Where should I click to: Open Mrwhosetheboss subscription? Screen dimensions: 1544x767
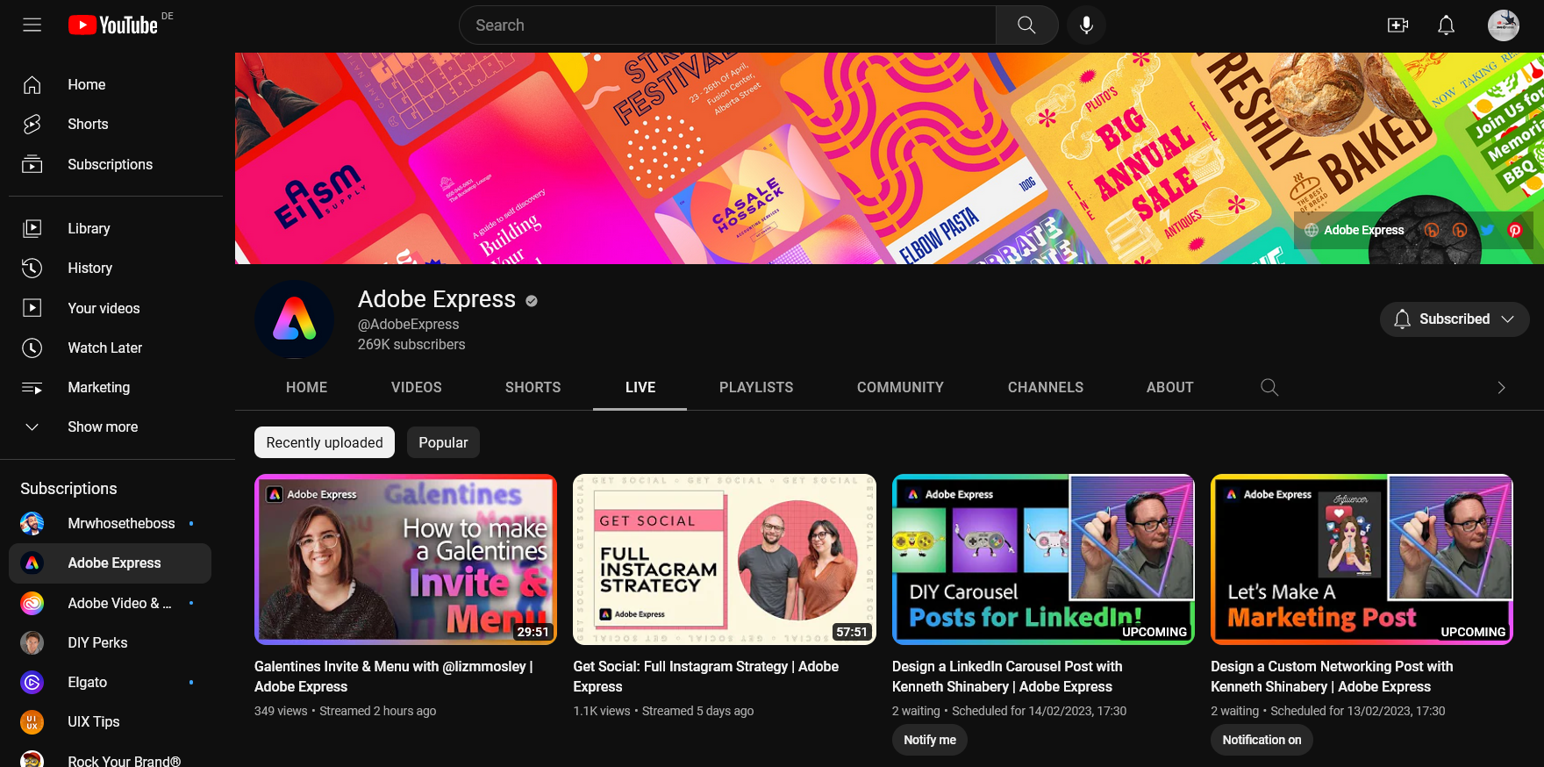pyautogui.click(x=110, y=524)
